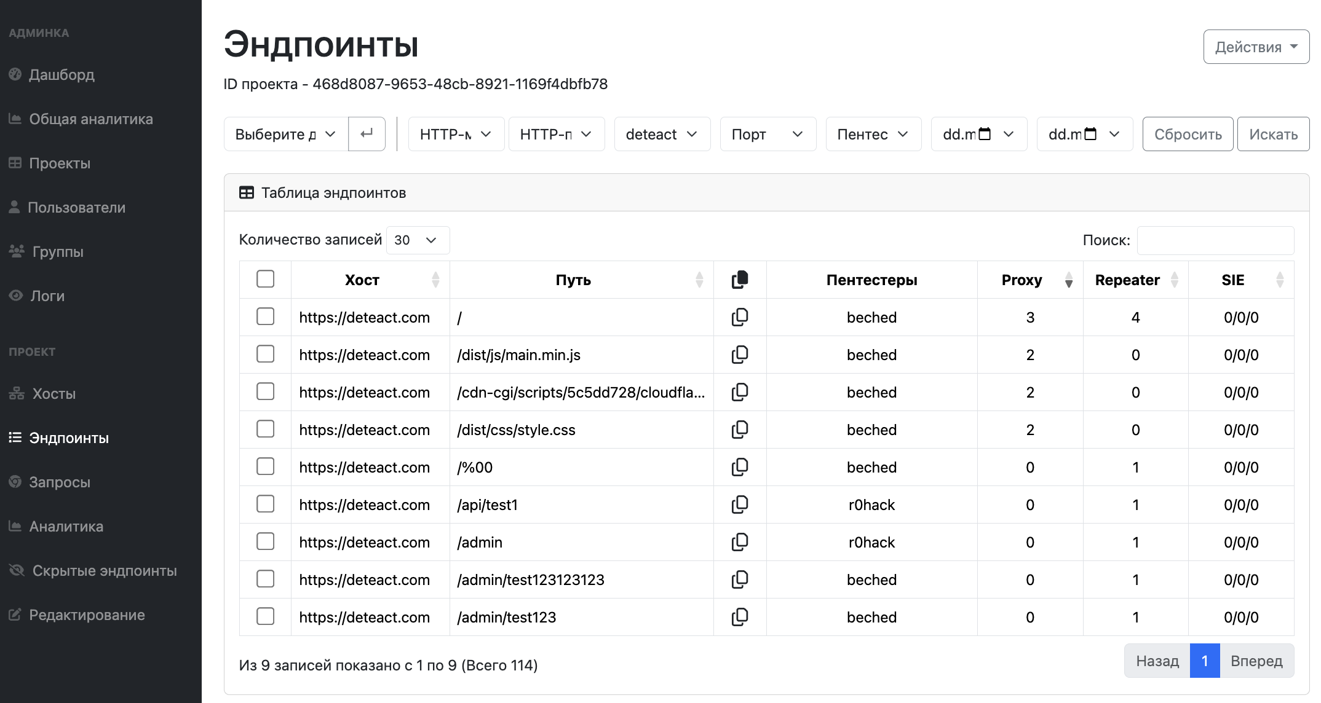This screenshot has width=1321, height=703.
Task: Click the Искать button
Action: (x=1273, y=134)
